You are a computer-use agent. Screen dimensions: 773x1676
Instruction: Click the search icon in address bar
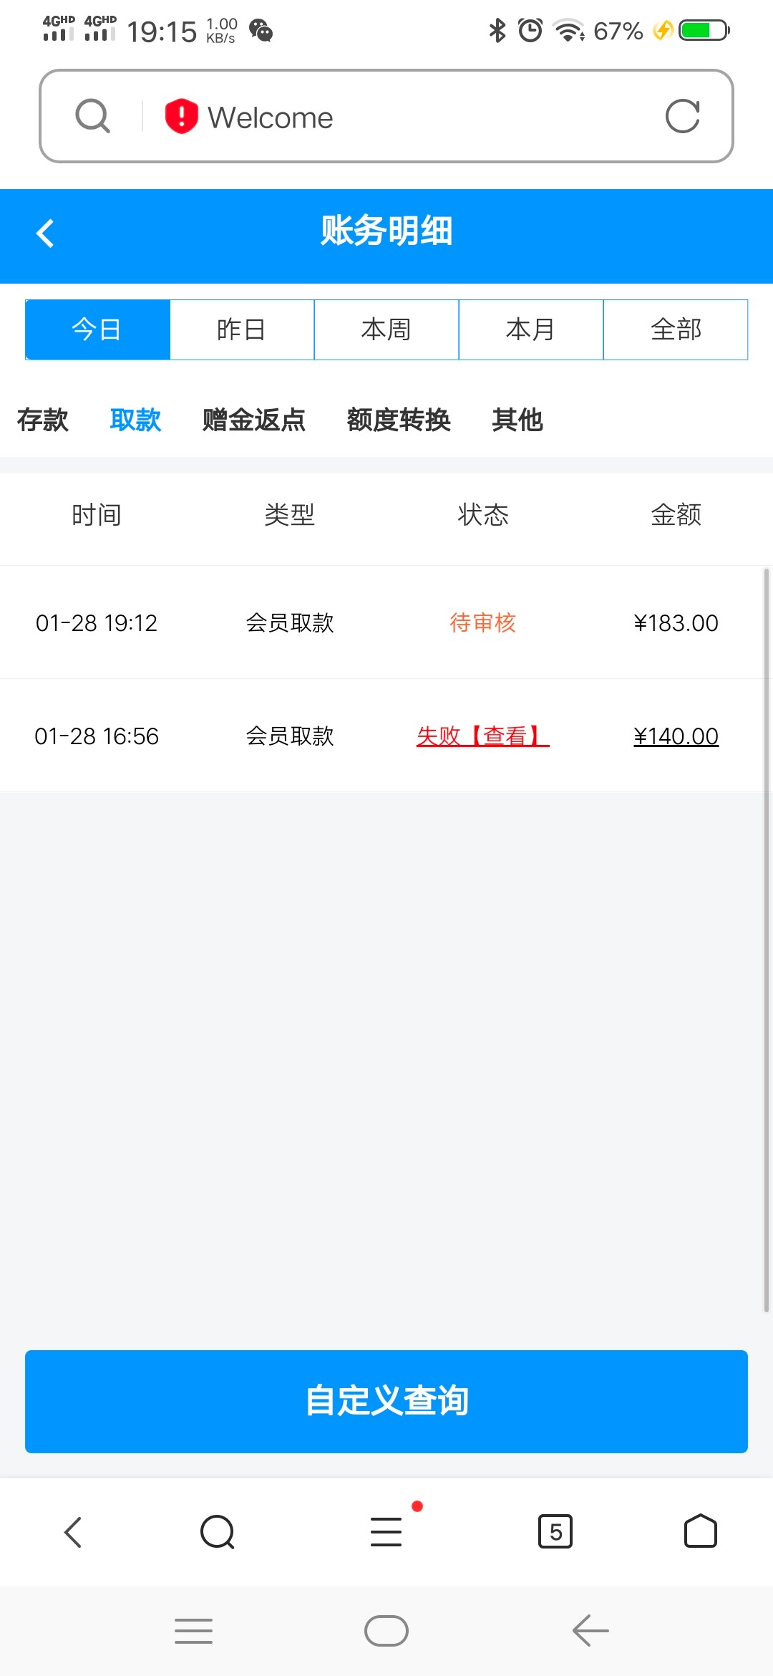click(x=93, y=116)
